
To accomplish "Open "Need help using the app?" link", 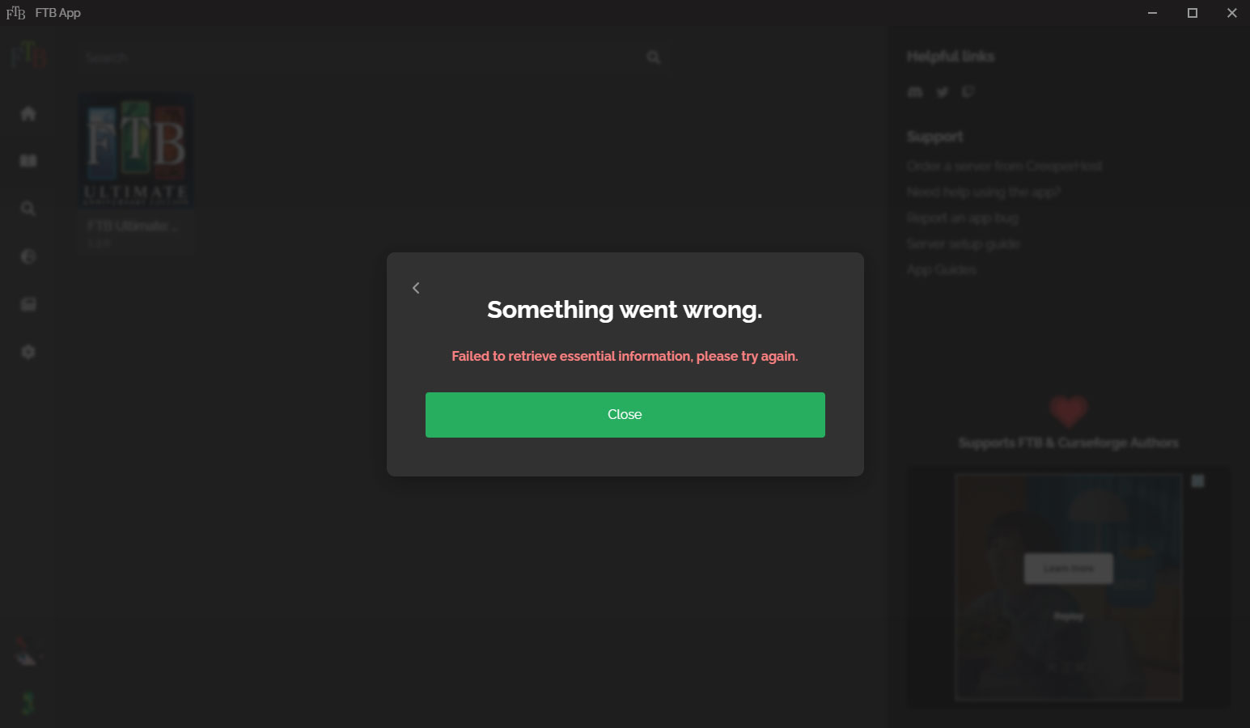I will tap(983, 192).
